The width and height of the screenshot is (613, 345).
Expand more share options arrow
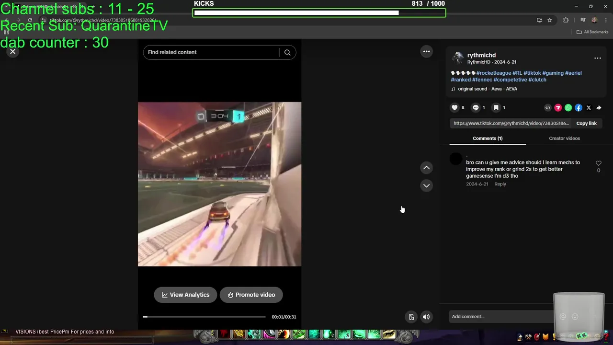599,108
